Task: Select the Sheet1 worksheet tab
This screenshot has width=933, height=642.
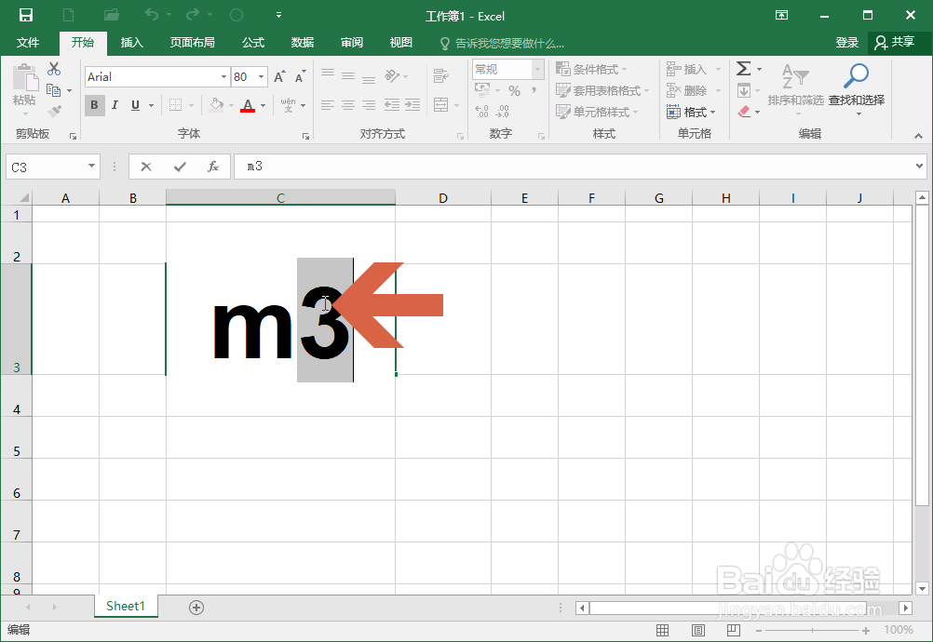Action: coord(126,606)
